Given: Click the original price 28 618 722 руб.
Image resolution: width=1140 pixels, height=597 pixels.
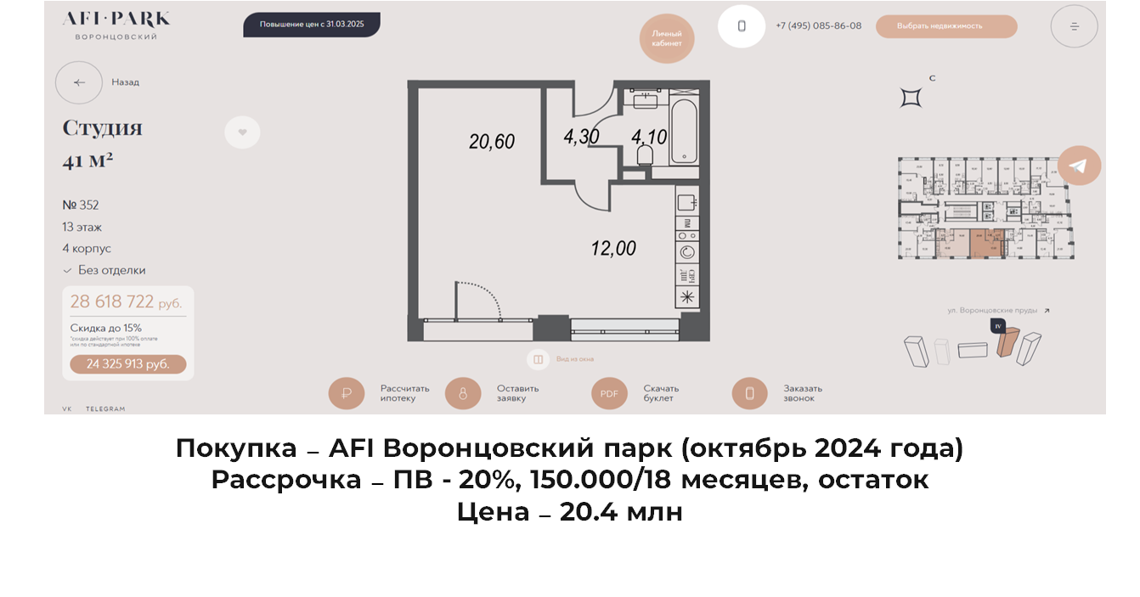Looking at the screenshot, I should pyautogui.click(x=126, y=301).
